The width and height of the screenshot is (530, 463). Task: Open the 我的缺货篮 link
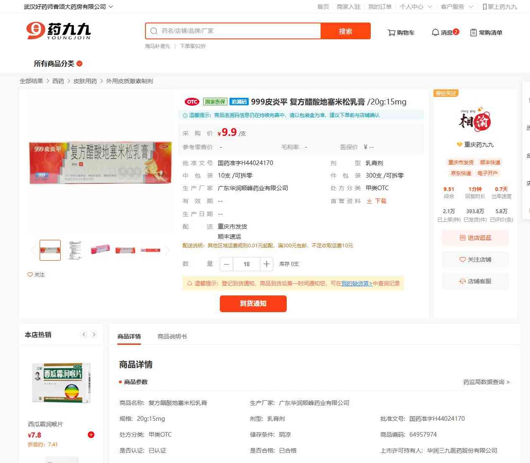[357, 283]
